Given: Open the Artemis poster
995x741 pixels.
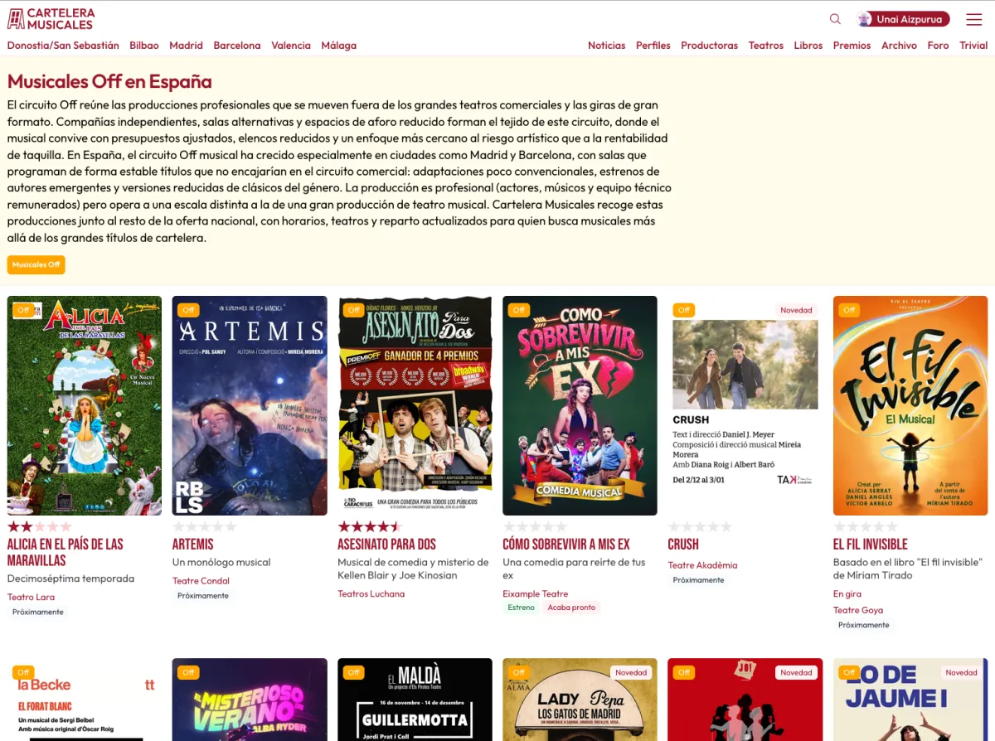Looking at the screenshot, I should (250, 405).
